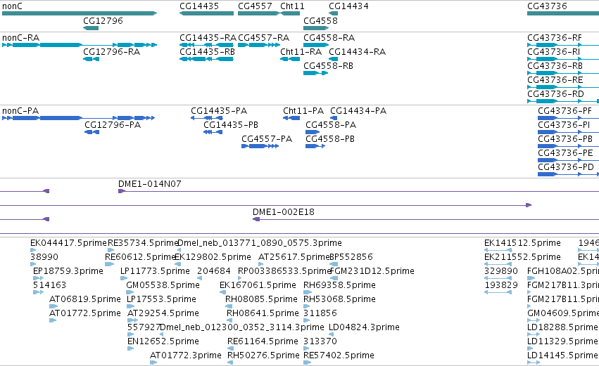Screen dimensions: 599x366
Task: Click transcript CG4558-RA label
Action: (x=329, y=38)
